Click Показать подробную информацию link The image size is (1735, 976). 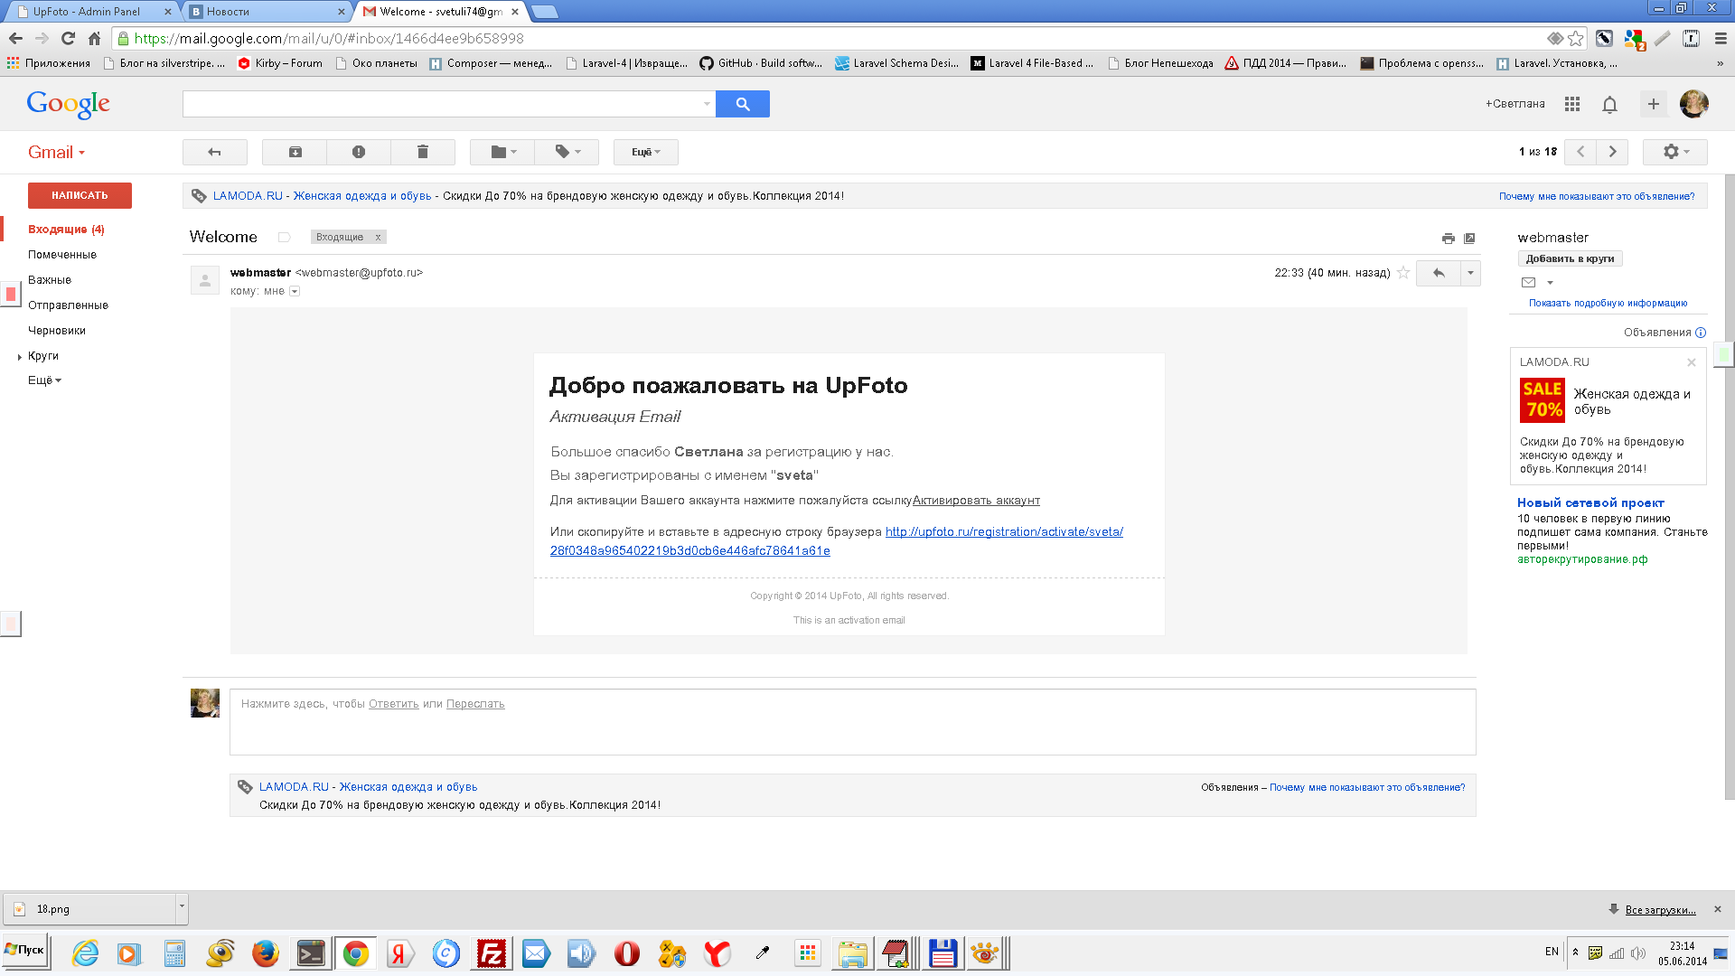[x=1608, y=304]
